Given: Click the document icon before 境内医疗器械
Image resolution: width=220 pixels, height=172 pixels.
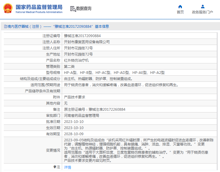Looking at the screenshot, I should (6, 27).
